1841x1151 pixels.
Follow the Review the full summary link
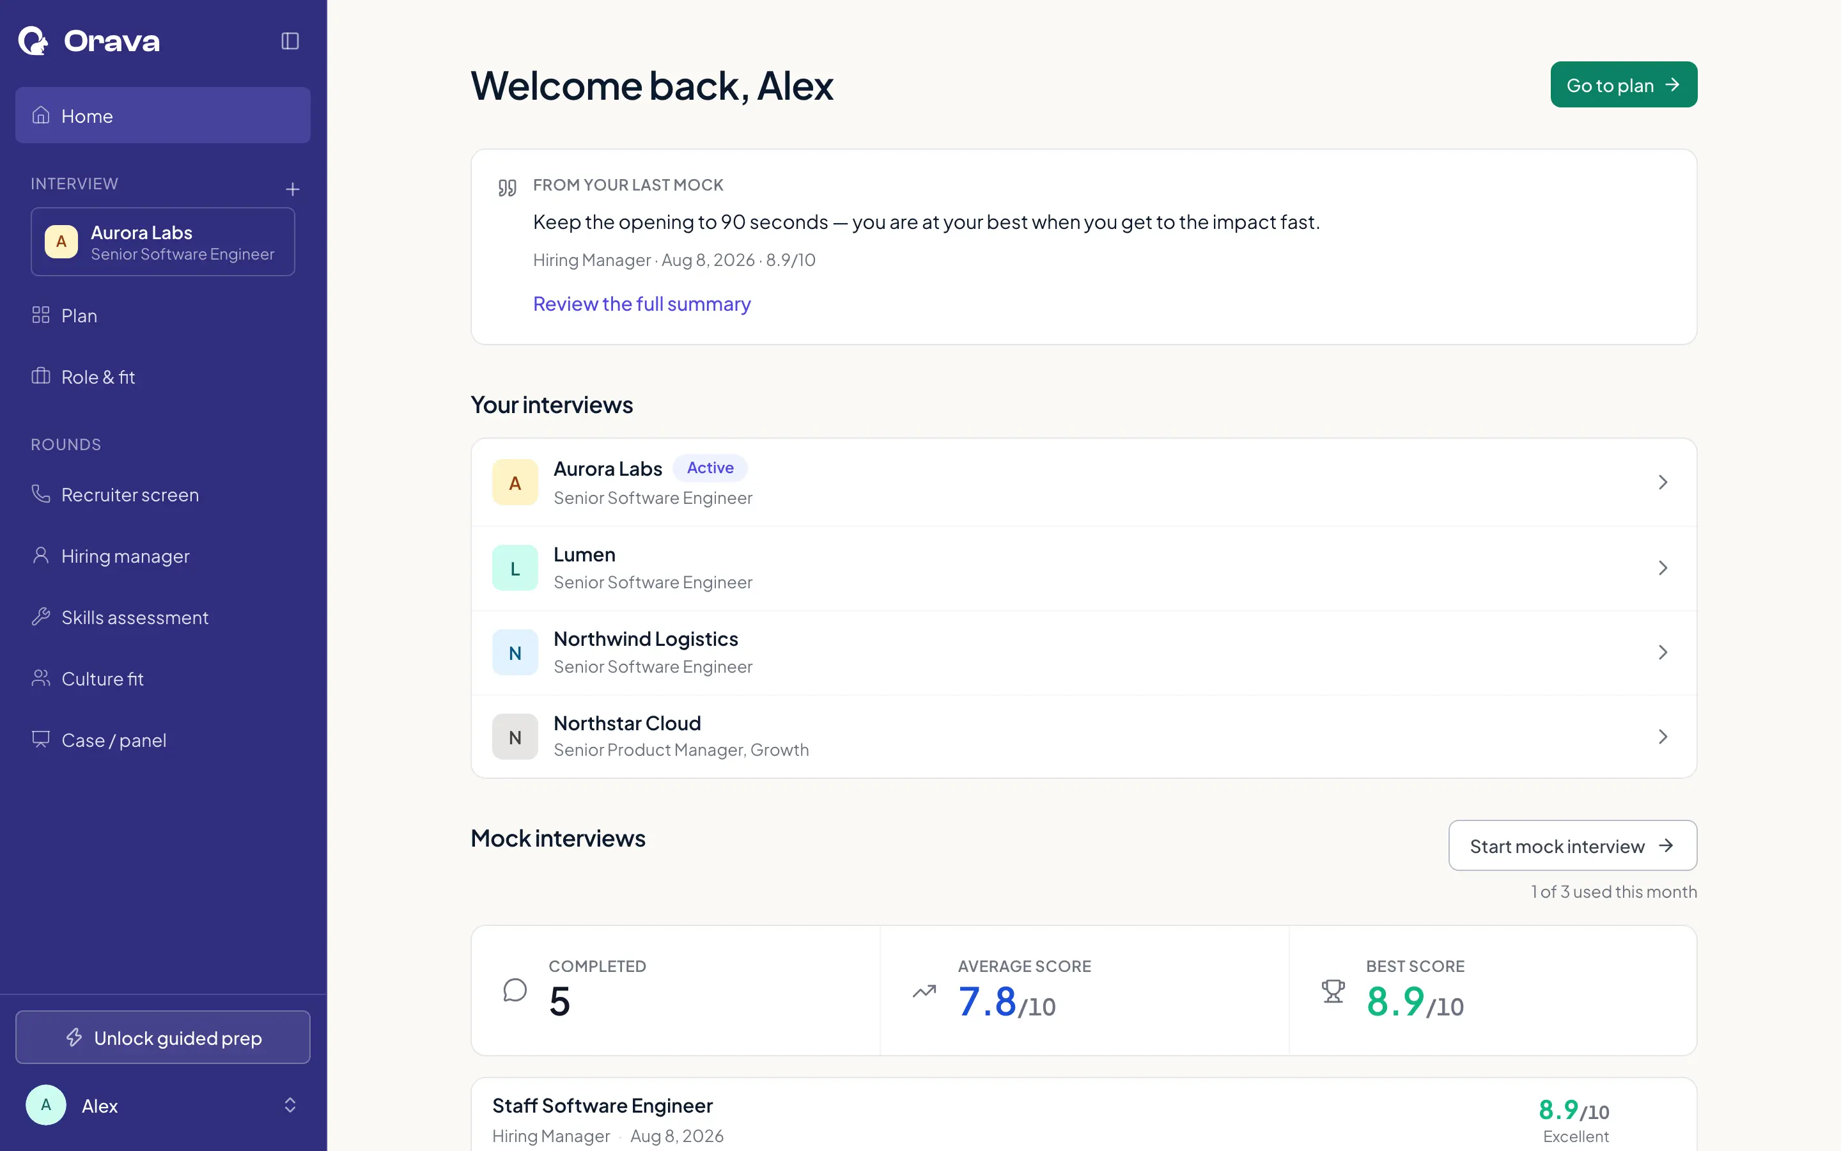pyautogui.click(x=641, y=304)
